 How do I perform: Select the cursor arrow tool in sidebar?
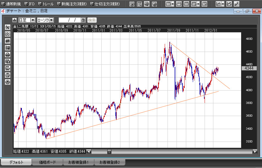8,27
